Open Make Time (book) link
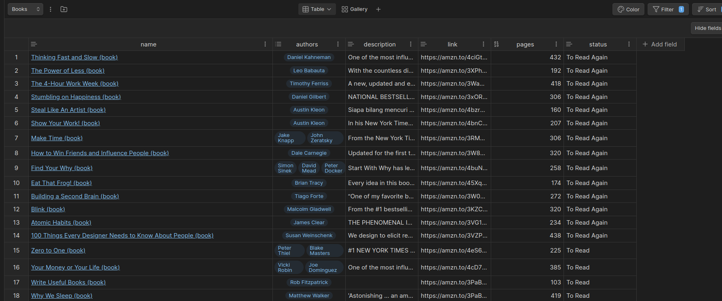The height and width of the screenshot is (301, 722). click(x=57, y=138)
